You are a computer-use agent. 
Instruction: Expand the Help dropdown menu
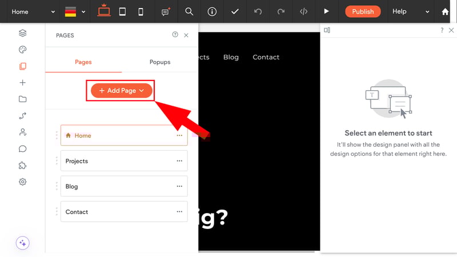(411, 11)
